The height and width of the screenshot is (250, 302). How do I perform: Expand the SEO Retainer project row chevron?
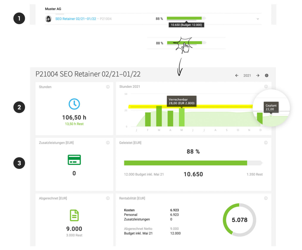pos(257,19)
